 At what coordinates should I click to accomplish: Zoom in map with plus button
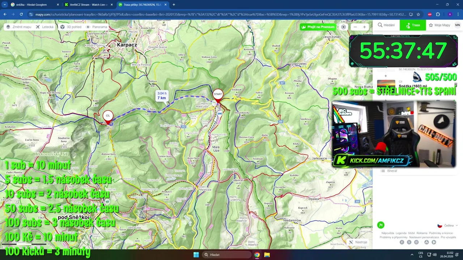364,27
